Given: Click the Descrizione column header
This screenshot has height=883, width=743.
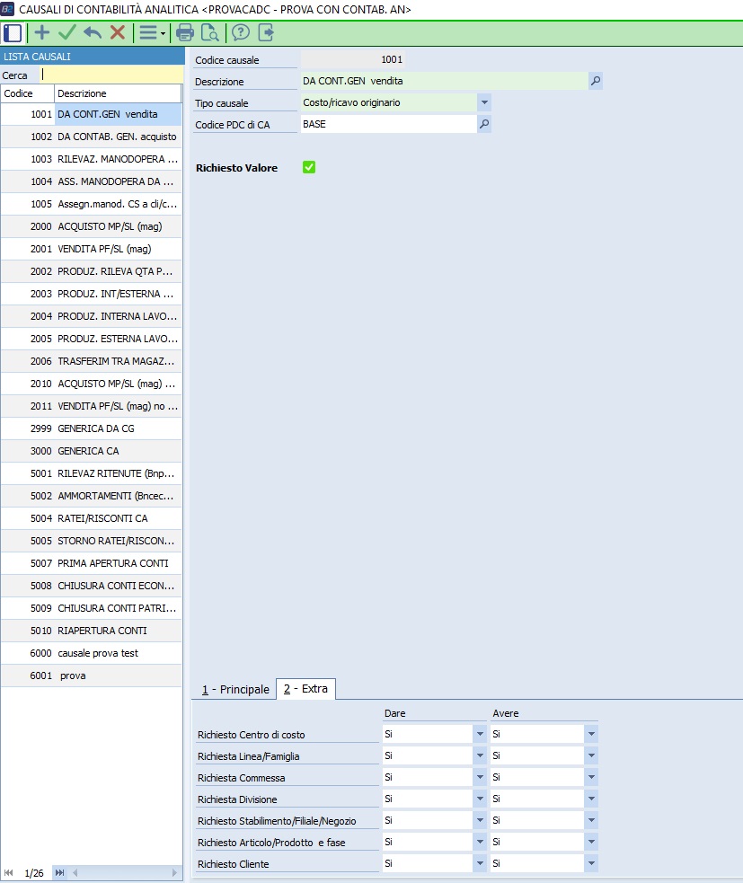Looking at the screenshot, I should click(117, 93).
